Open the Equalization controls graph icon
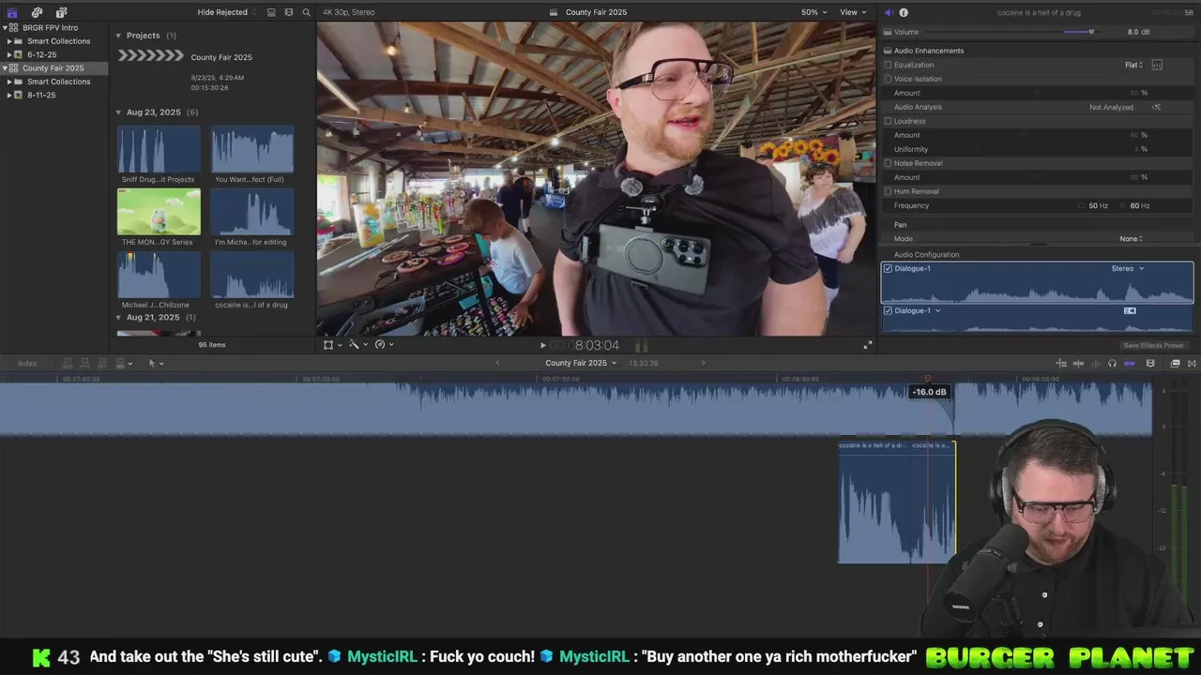This screenshot has width=1201, height=675. 1157,65
